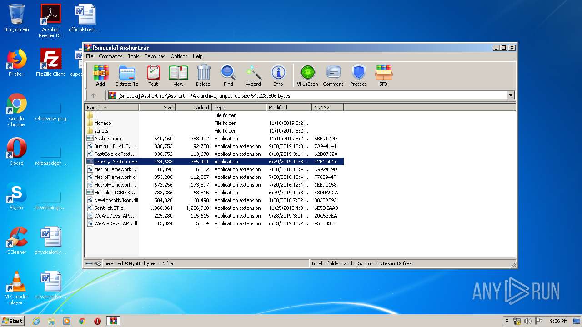Click the Delete trash bin icon

click(203, 76)
